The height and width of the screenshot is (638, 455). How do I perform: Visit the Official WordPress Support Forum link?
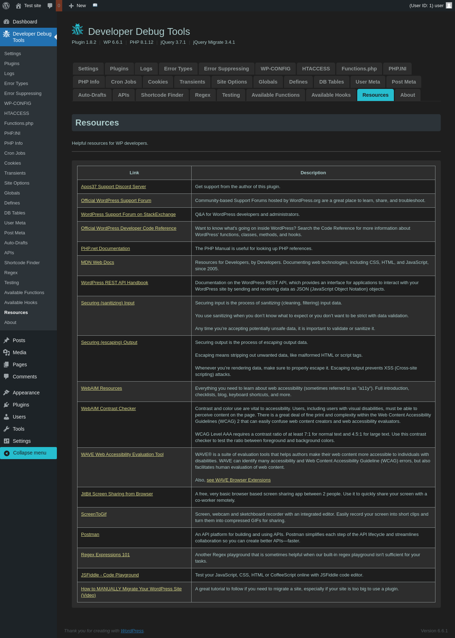116,201
